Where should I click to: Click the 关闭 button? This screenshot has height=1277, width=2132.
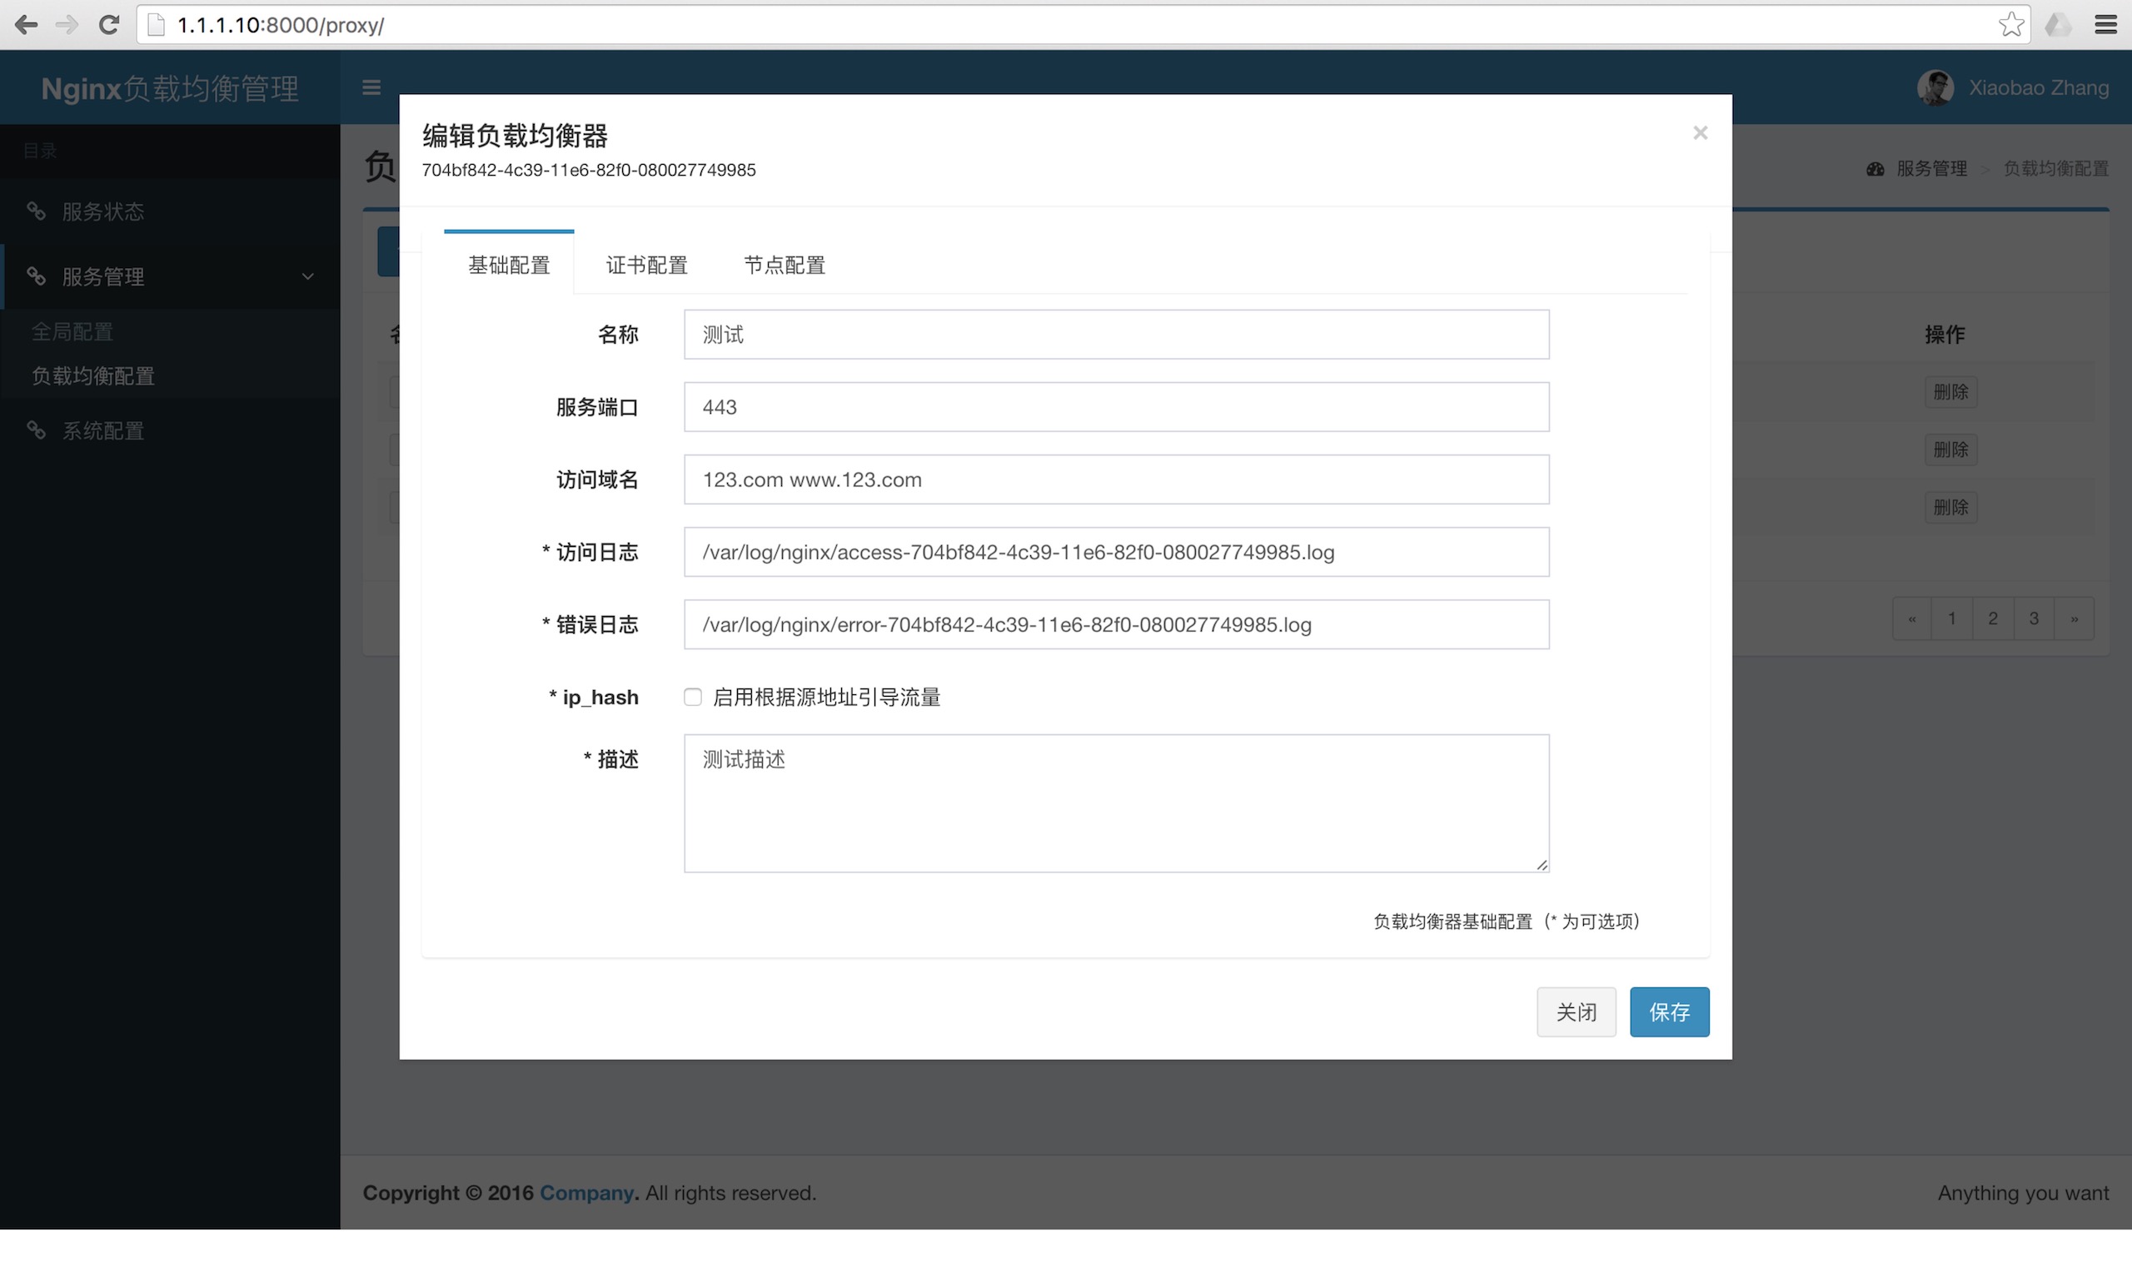pyautogui.click(x=1575, y=1012)
